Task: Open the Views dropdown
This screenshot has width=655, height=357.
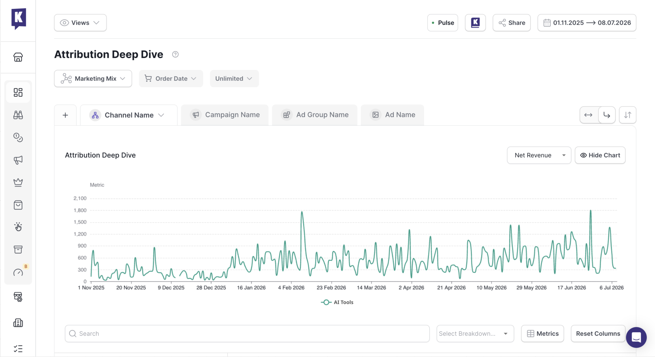Action: [x=80, y=23]
